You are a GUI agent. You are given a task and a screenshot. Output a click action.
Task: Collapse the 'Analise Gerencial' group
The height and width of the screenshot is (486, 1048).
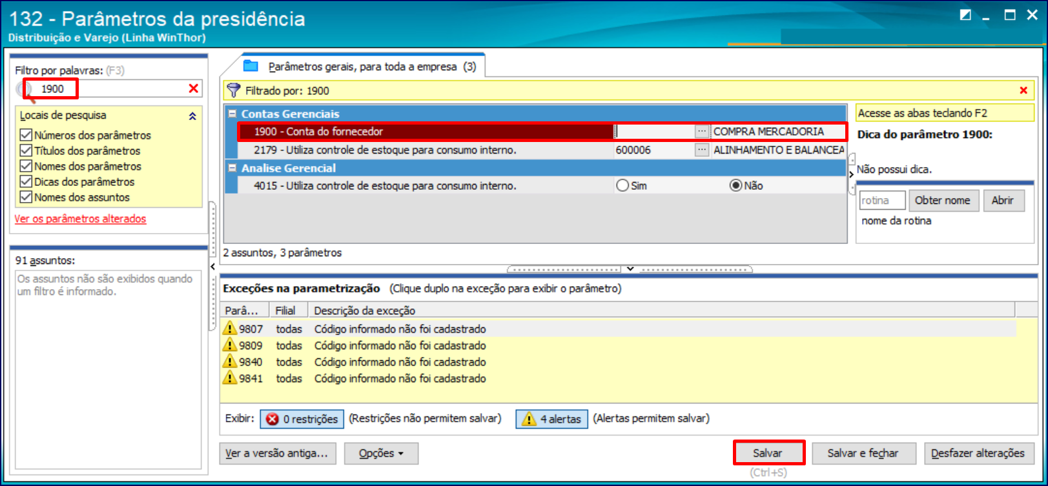232,168
